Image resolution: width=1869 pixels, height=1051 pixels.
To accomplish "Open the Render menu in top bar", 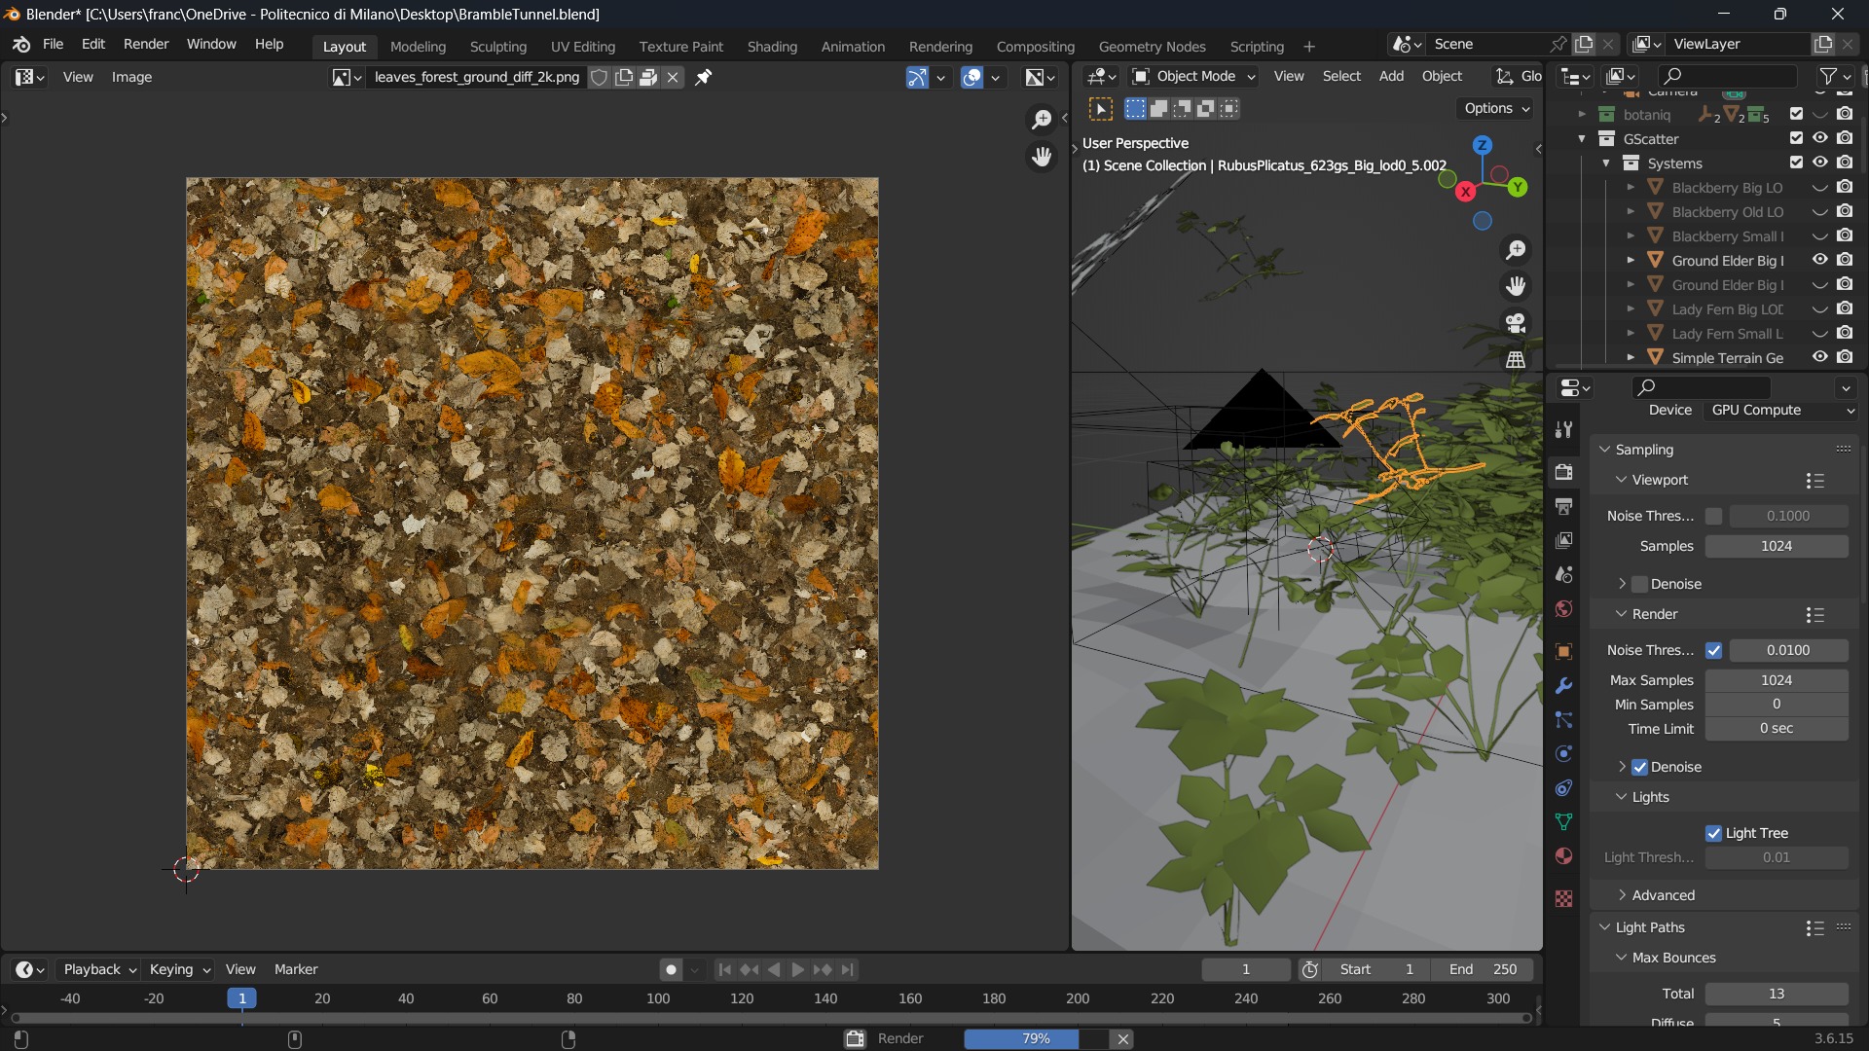I will pyautogui.click(x=146, y=44).
